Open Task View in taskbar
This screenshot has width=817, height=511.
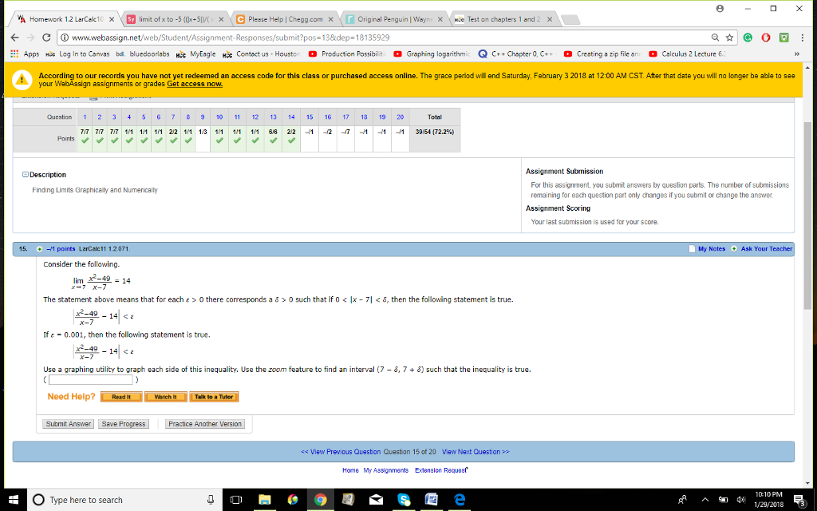click(236, 500)
